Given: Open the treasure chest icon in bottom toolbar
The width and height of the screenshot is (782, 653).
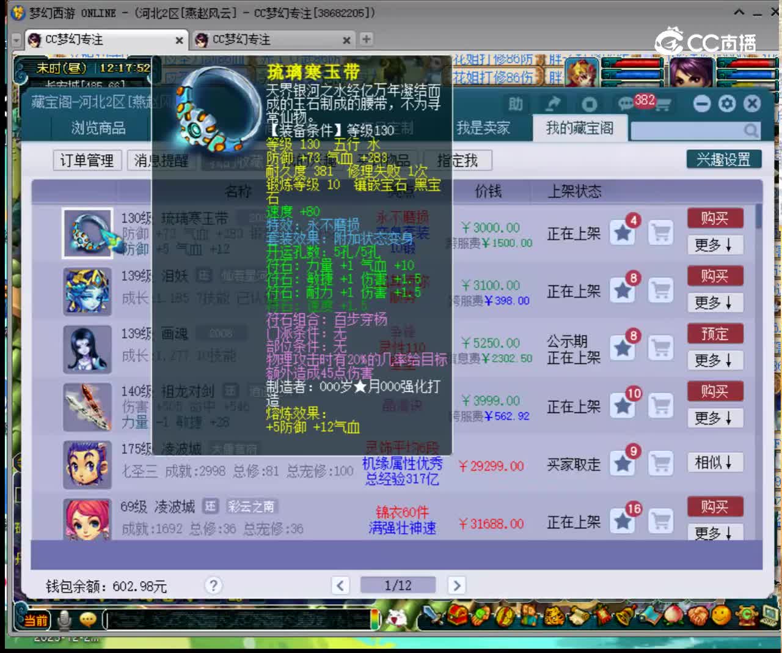Looking at the screenshot, I should pos(458,614).
